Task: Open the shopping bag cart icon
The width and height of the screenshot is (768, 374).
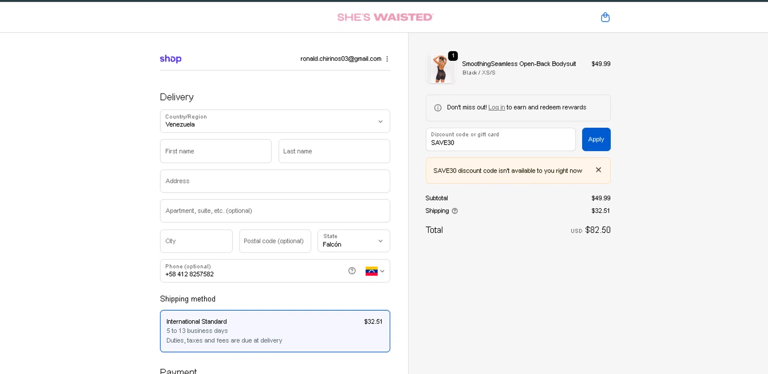Action: click(605, 17)
